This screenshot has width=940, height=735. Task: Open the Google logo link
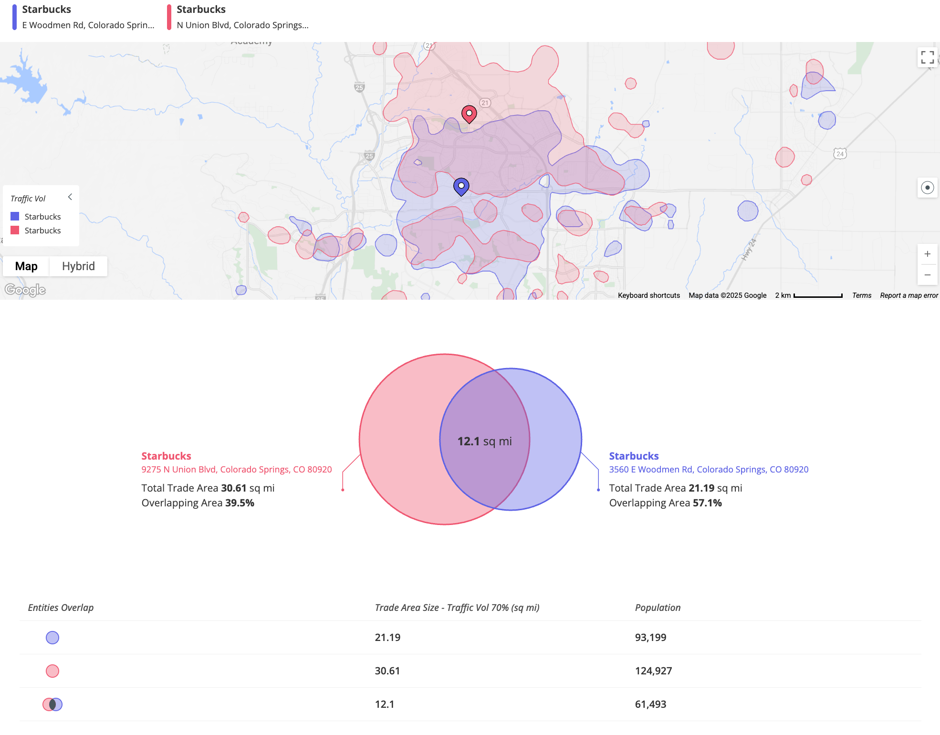[25, 290]
